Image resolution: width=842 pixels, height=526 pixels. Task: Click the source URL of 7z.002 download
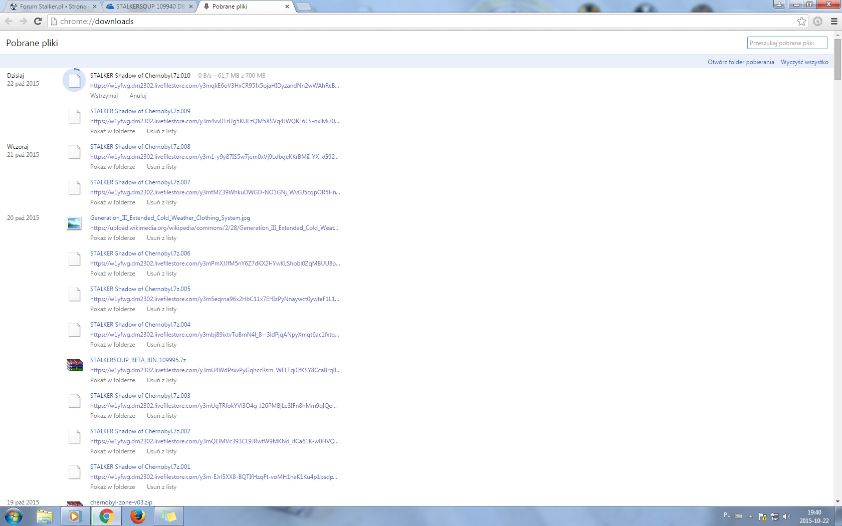click(214, 441)
